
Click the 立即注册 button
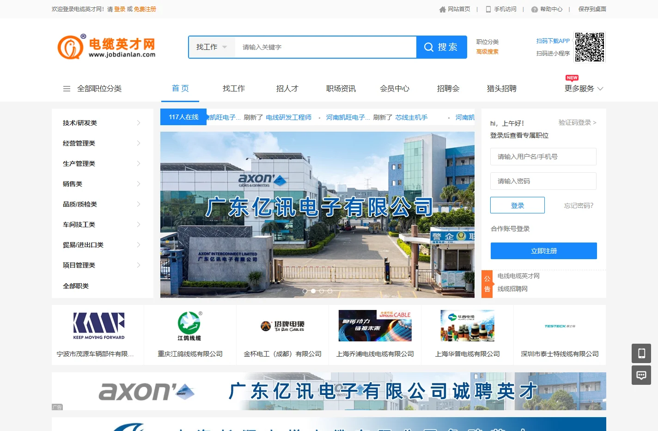pyautogui.click(x=544, y=251)
